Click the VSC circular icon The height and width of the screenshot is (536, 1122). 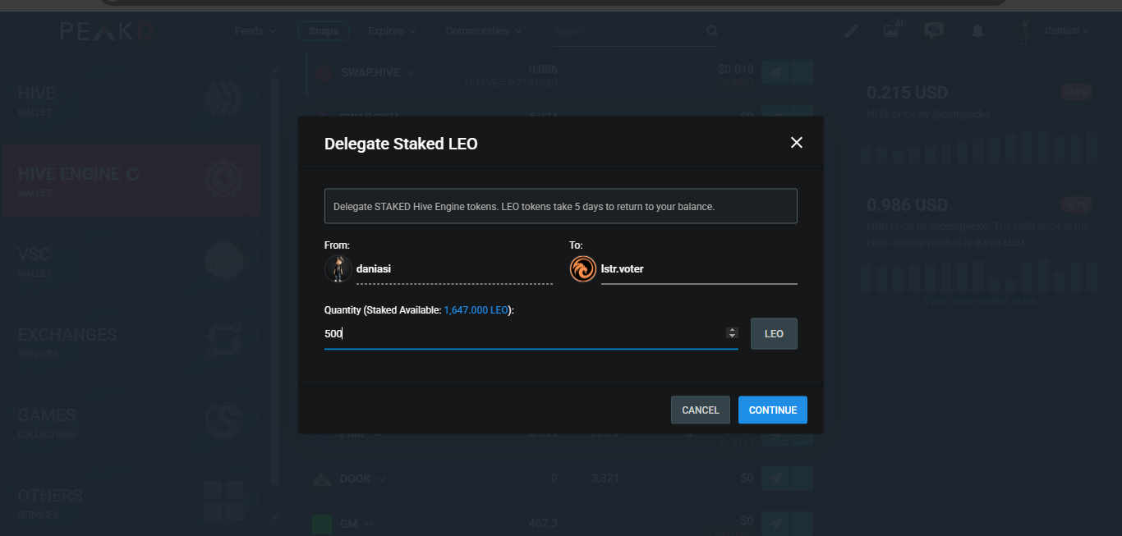pos(223,260)
